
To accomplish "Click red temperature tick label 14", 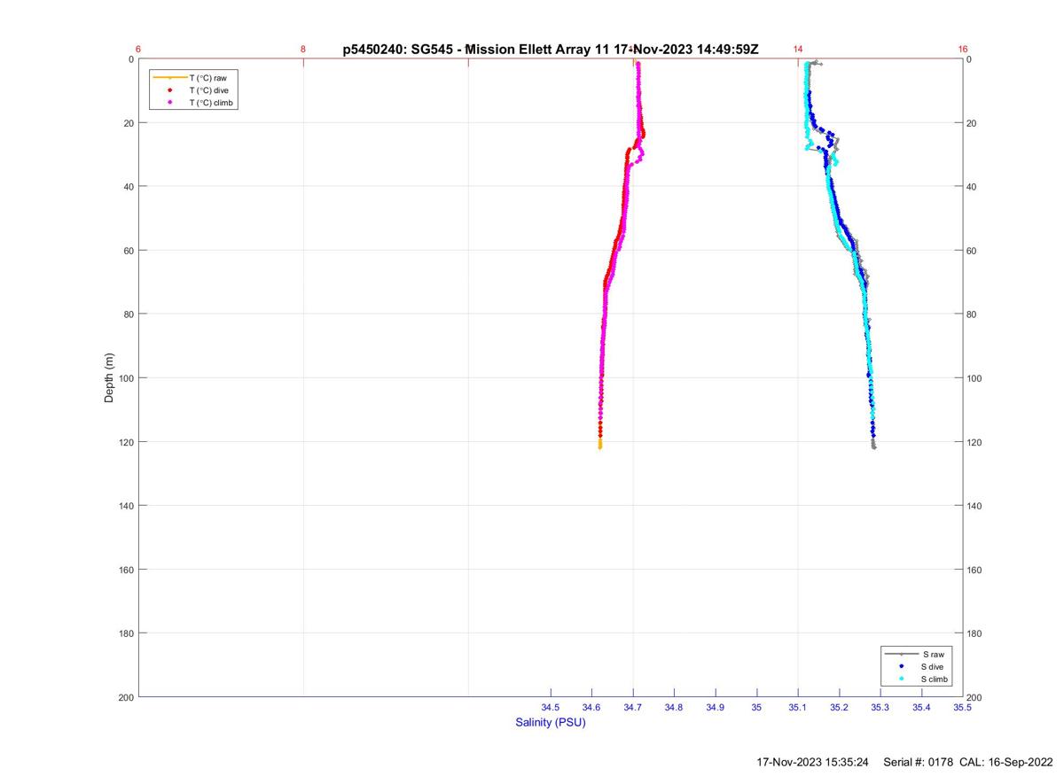I will [x=798, y=50].
